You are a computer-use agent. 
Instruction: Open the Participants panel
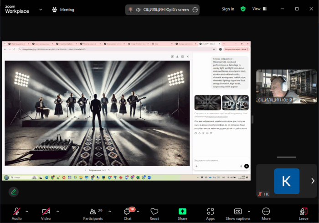[93, 212]
